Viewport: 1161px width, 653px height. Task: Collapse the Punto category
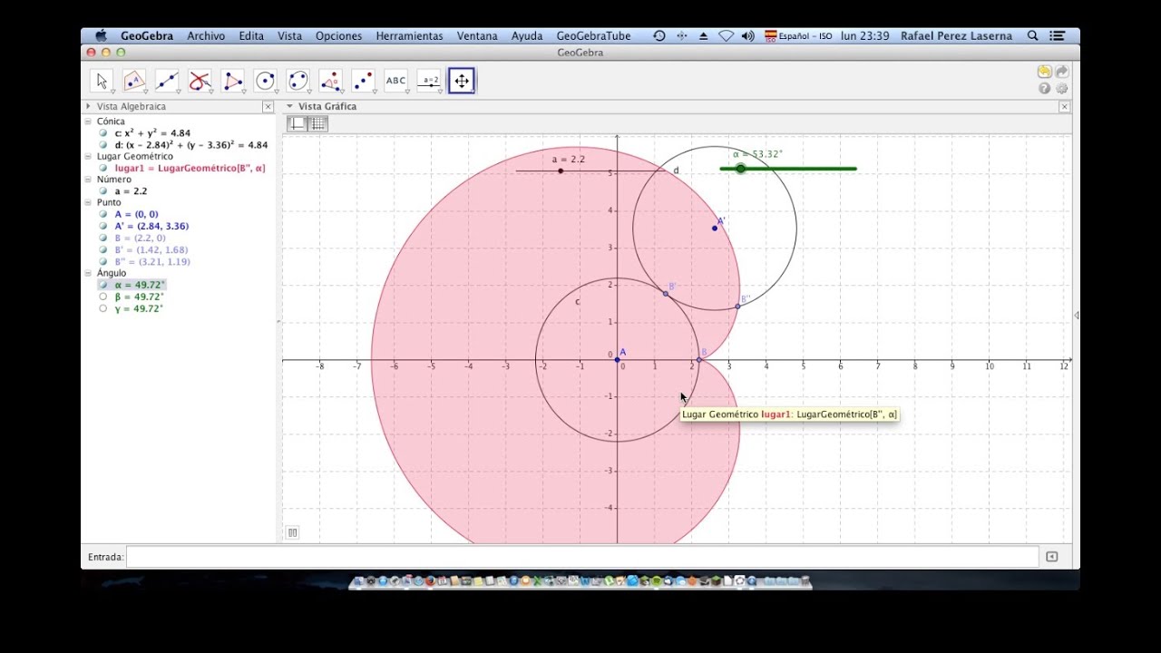click(88, 203)
